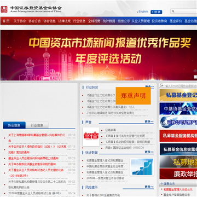The height and width of the screenshot is (197, 197).
Task: Open 征稿启事 in the 声音 list
Action: 111,130
